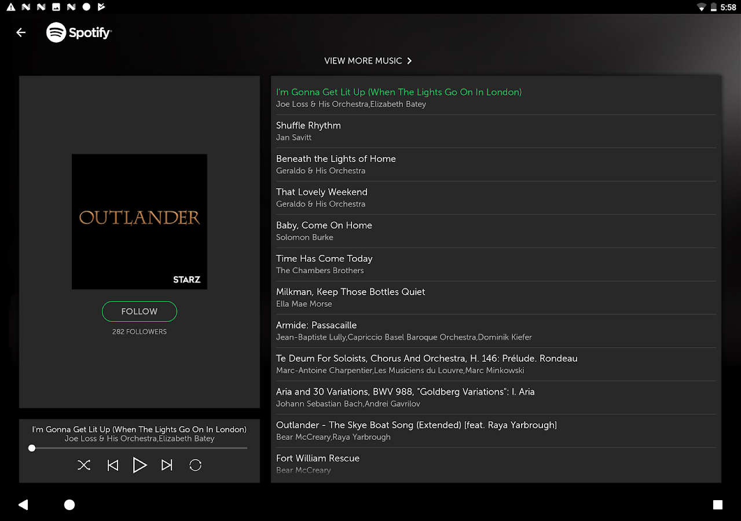Screen dimensions: 741x521
Task: Click artist 'Ella Mae Morse'
Action: click(x=304, y=304)
